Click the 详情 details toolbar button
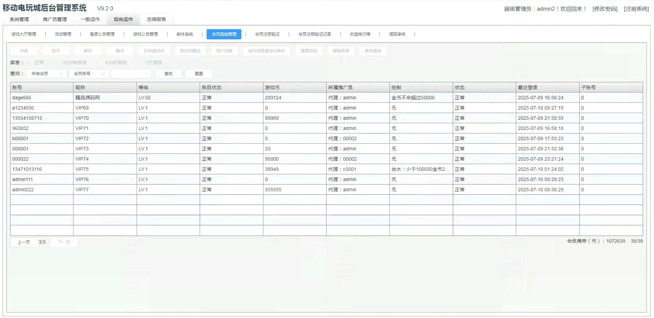 24,51
